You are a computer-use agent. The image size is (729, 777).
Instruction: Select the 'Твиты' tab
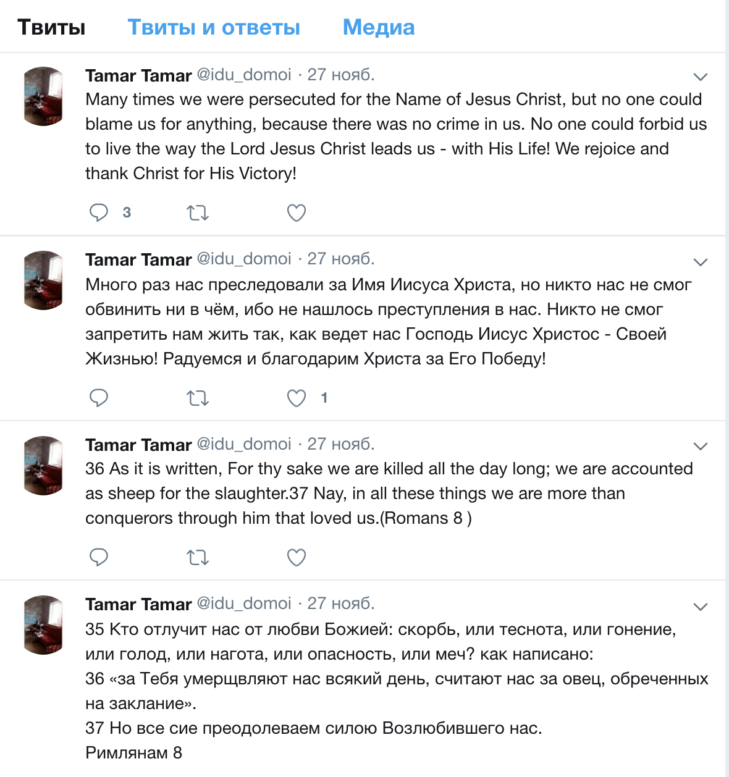tap(51, 27)
